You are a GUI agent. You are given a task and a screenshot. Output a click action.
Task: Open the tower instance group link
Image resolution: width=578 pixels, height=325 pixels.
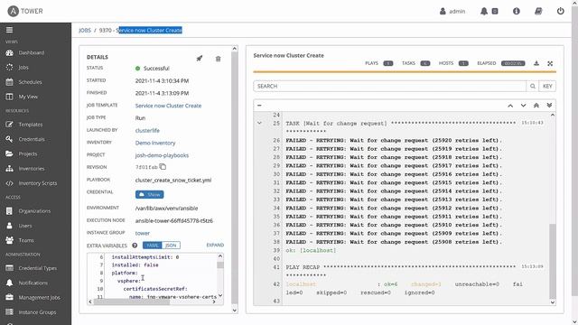143,233
